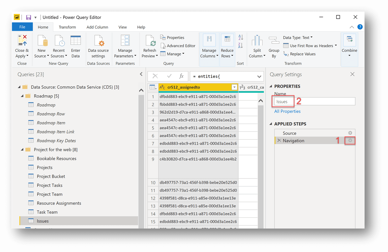388x252 pixels.
Task: Select row 10 cell db497757 value
Action: click(x=198, y=182)
